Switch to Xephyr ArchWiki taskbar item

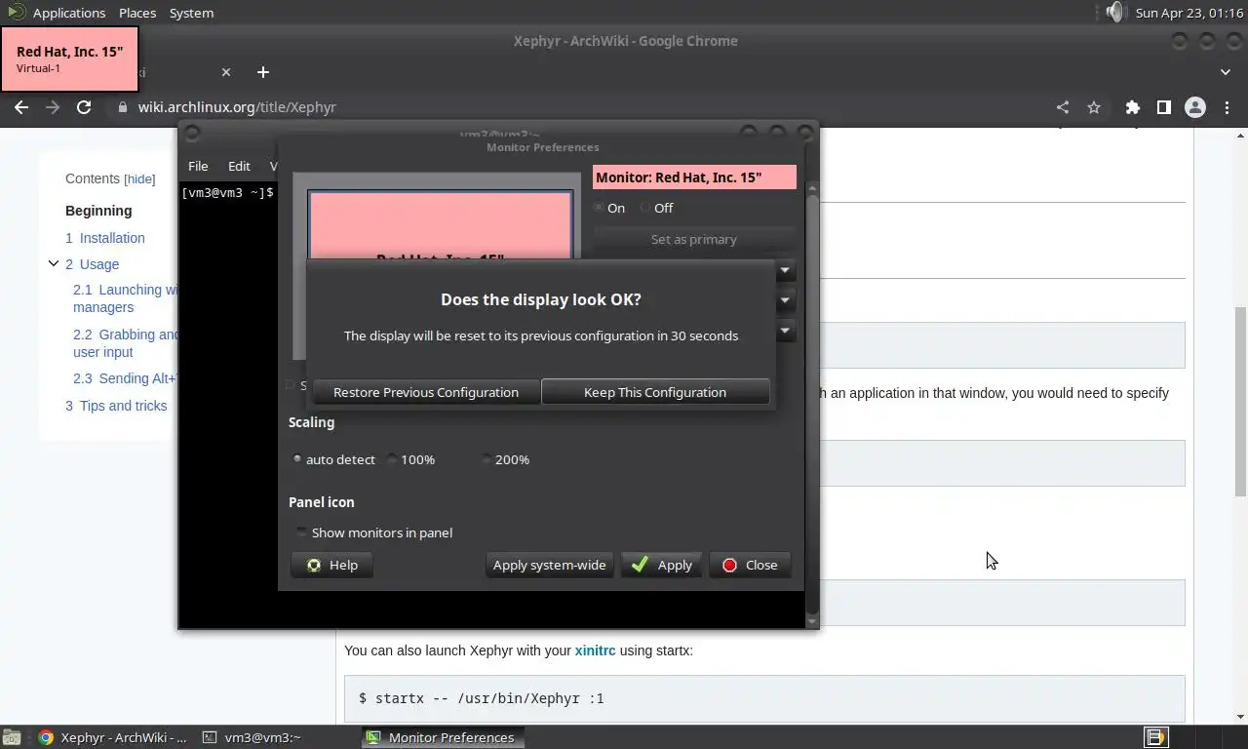[112, 737]
